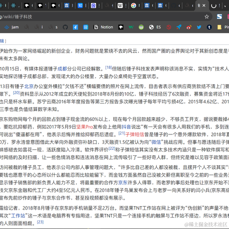Open the green round chat bookmark
Viewport: 229px width, 229px height.
[141, 27]
